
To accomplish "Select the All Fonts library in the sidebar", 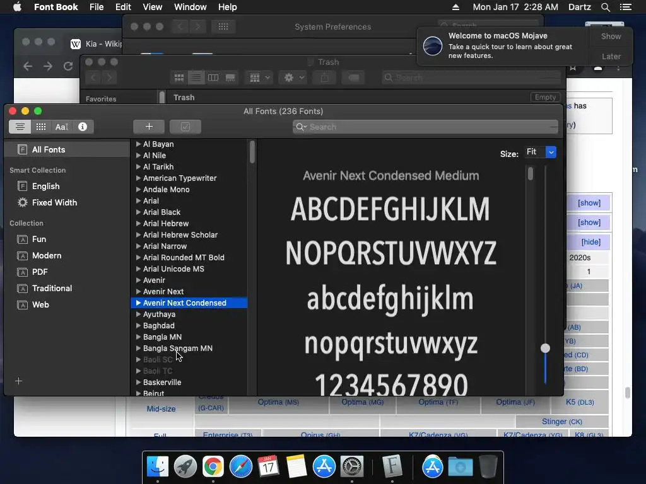I will coord(67,149).
